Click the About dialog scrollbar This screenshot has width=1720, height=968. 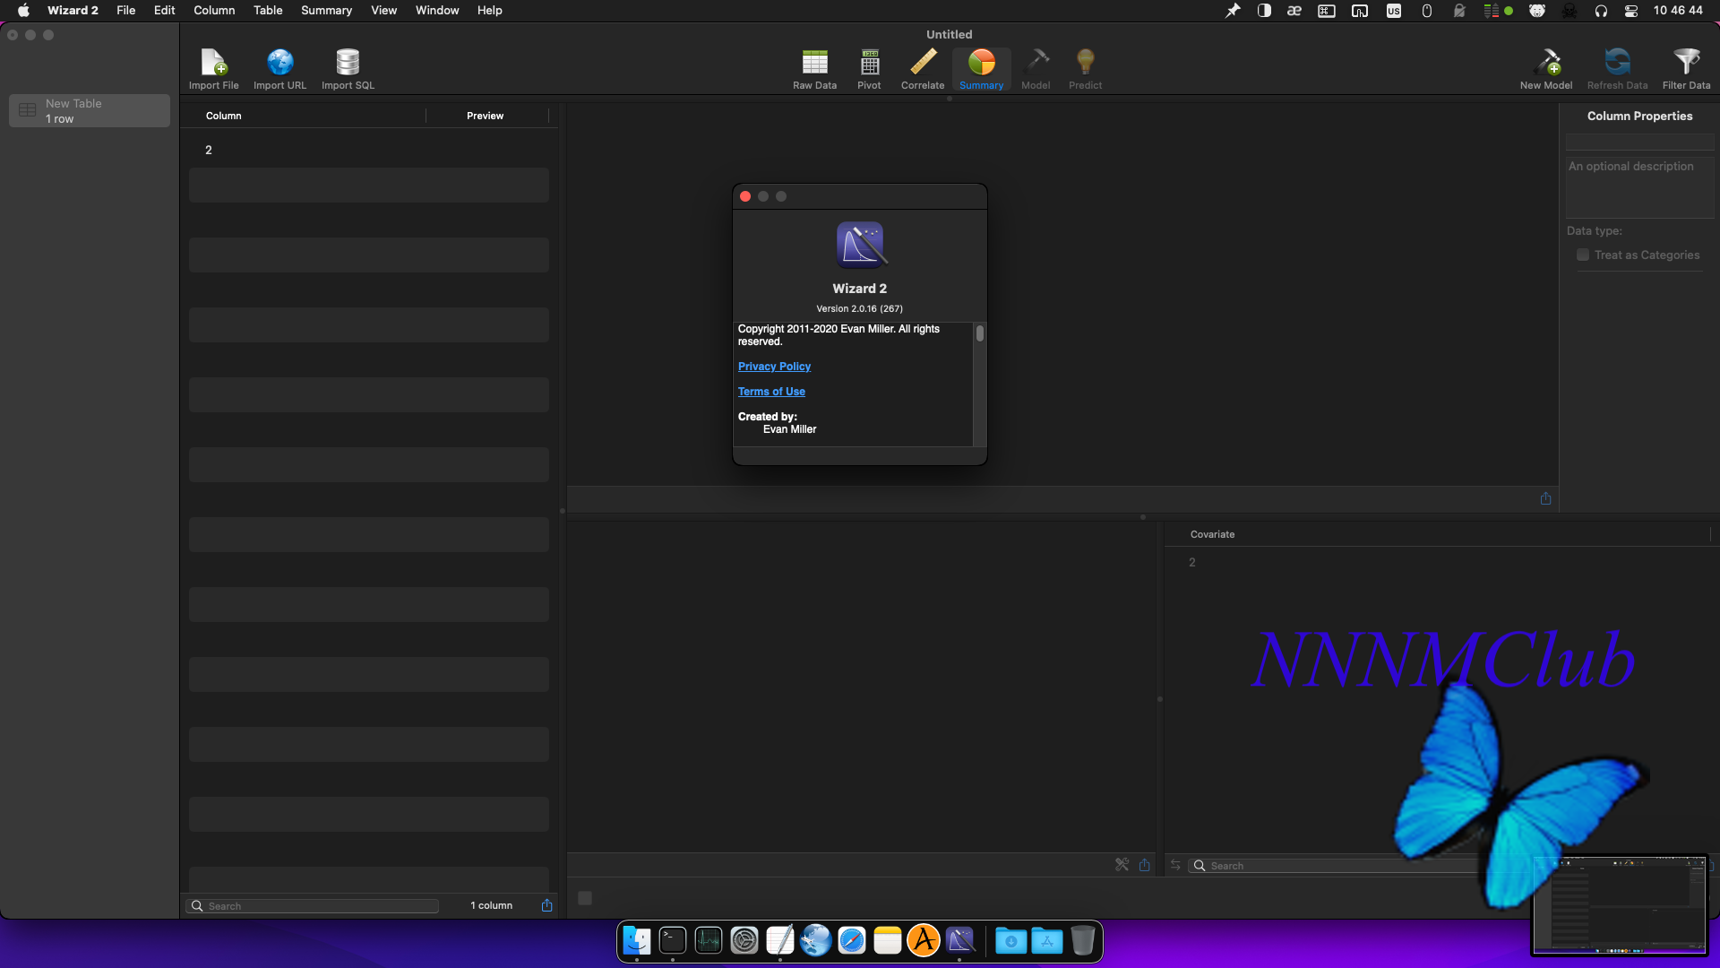980,333
